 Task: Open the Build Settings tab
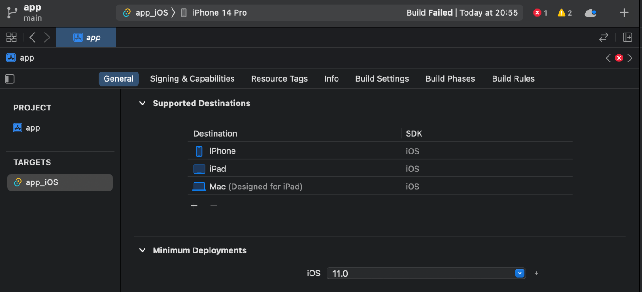pyautogui.click(x=382, y=79)
